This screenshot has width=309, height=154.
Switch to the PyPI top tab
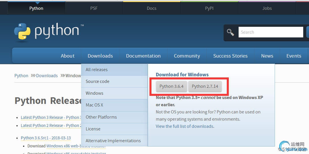click(x=209, y=8)
